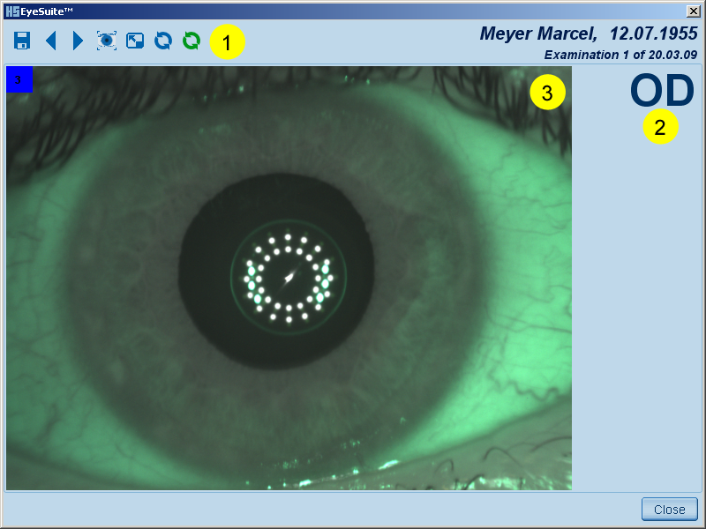Image resolution: width=706 pixels, height=529 pixels.
Task: Click the eye-in-frame capture icon
Action: click(107, 41)
